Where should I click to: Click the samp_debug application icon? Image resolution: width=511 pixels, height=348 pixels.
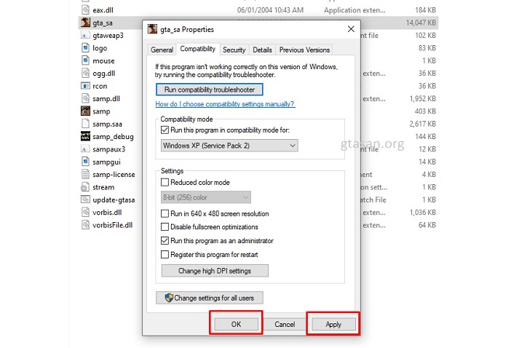click(85, 136)
